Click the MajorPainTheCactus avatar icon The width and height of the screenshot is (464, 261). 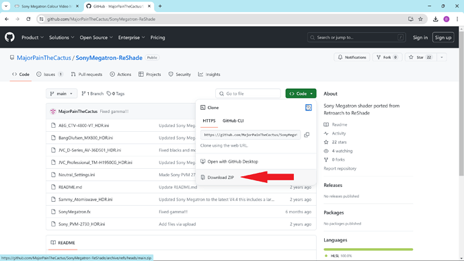(53, 111)
